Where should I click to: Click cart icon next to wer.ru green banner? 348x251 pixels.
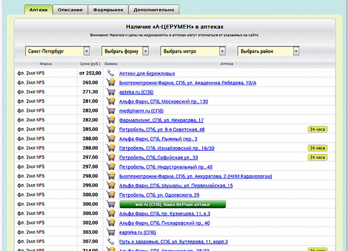[x=111, y=204]
